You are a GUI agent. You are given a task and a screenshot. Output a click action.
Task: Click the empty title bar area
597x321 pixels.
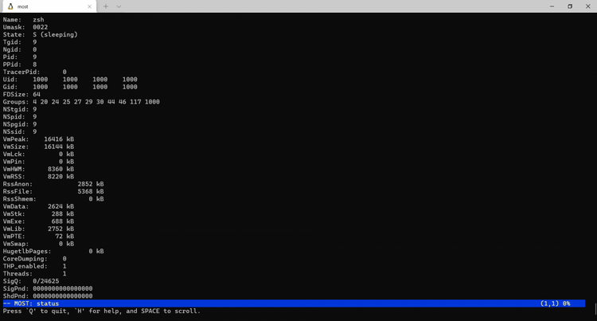point(331,6)
